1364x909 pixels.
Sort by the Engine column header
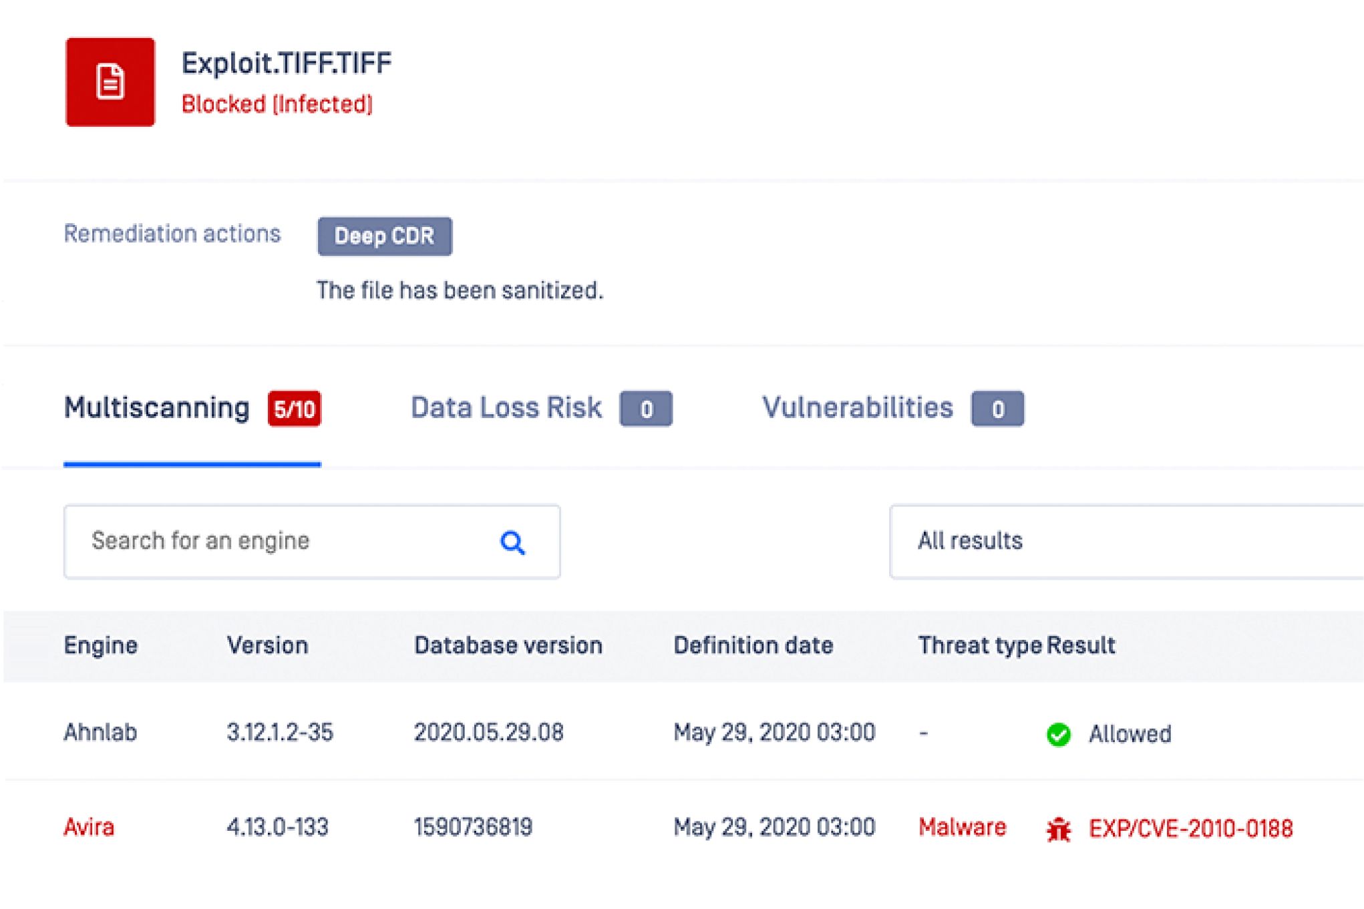101,646
